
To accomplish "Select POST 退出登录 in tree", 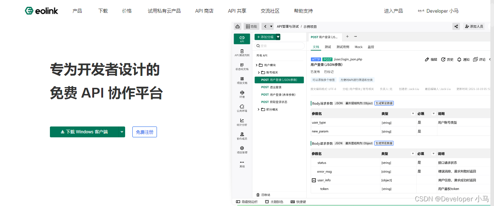I will point(271,87).
